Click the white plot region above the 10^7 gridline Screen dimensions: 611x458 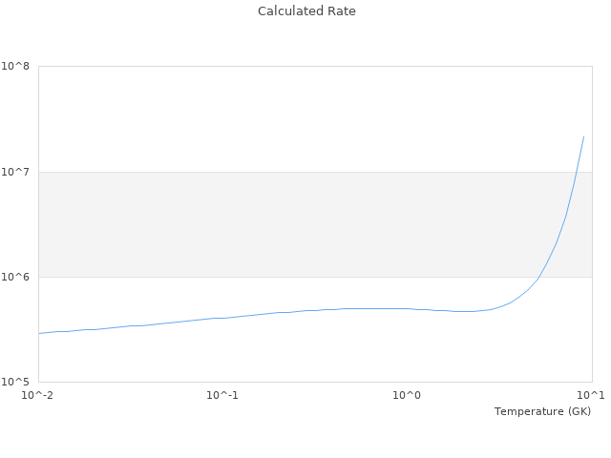pyautogui.click(x=286, y=119)
